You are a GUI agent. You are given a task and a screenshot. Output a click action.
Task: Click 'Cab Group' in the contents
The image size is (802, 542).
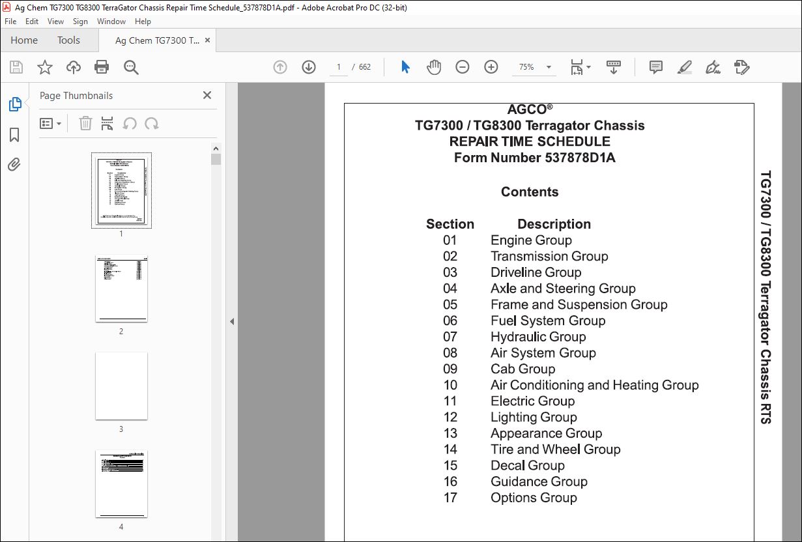coord(523,369)
